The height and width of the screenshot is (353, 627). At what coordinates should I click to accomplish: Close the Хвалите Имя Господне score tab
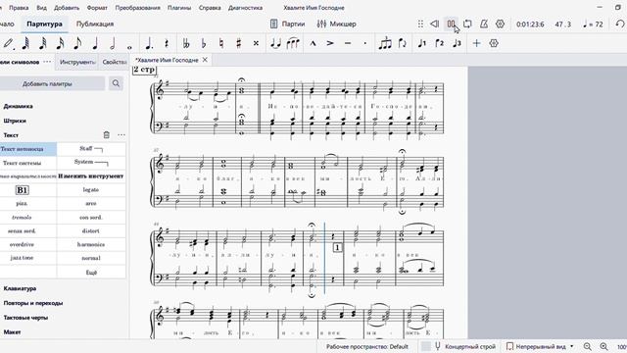point(205,60)
